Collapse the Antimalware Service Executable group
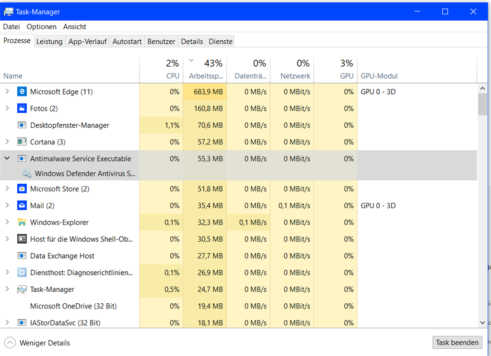The width and height of the screenshot is (491, 356). [x=7, y=158]
